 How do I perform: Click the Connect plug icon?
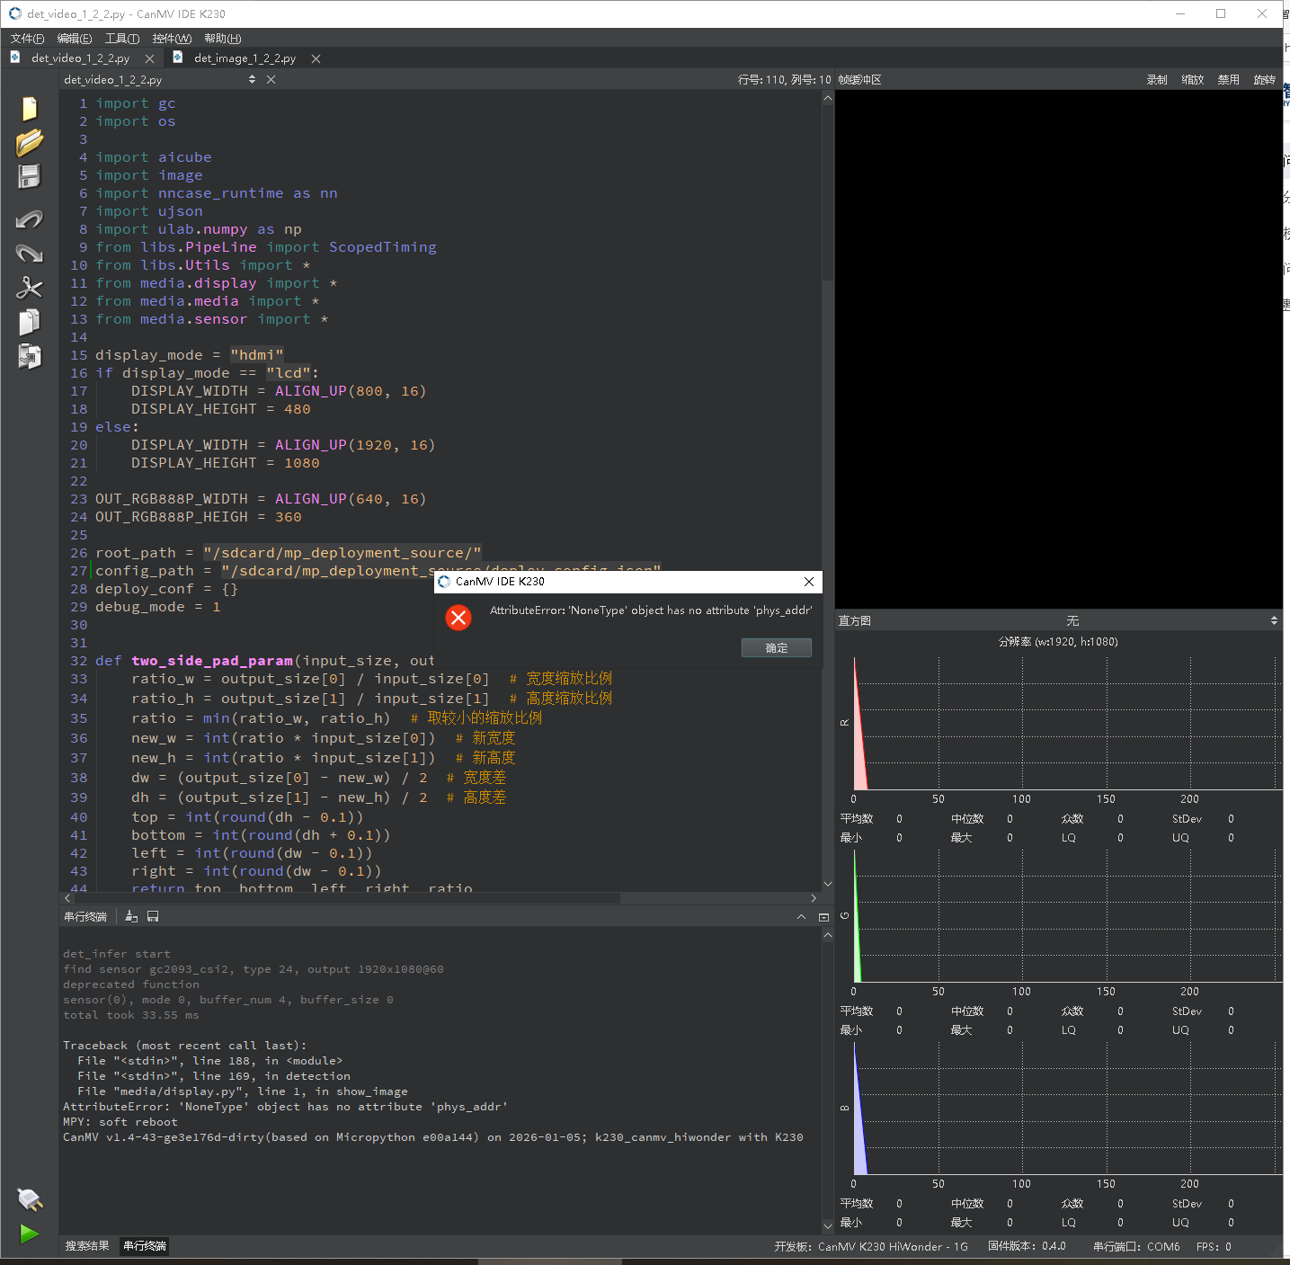(29, 1199)
